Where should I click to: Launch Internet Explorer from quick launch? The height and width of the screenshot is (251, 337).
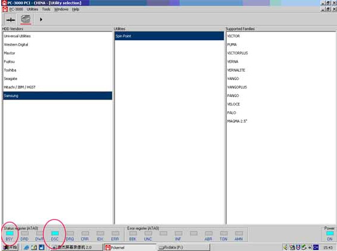(x=26, y=247)
